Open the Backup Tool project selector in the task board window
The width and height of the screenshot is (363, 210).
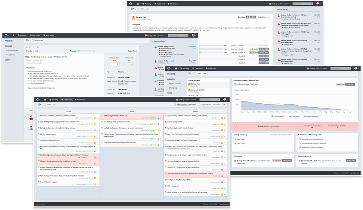tap(186, 99)
